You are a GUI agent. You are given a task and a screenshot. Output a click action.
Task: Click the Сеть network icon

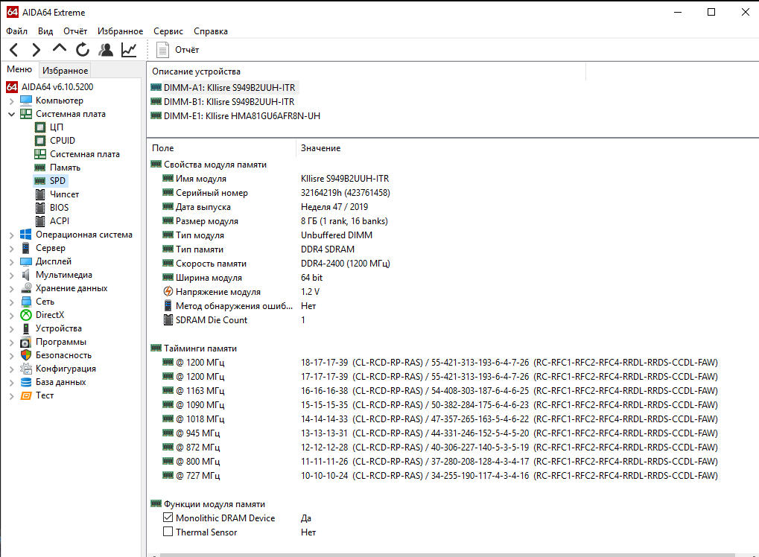tap(25, 302)
